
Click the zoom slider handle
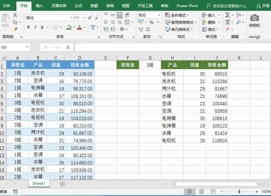(239, 191)
